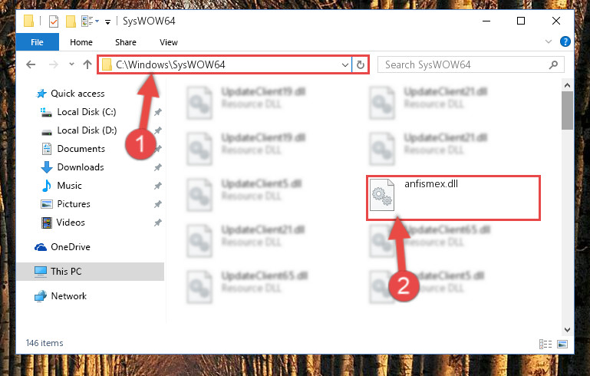Image resolution: width=590 pixels, height=376 pixels.
Task: Click the refresh button beside address bar
Action: click(x=360, y=64)
